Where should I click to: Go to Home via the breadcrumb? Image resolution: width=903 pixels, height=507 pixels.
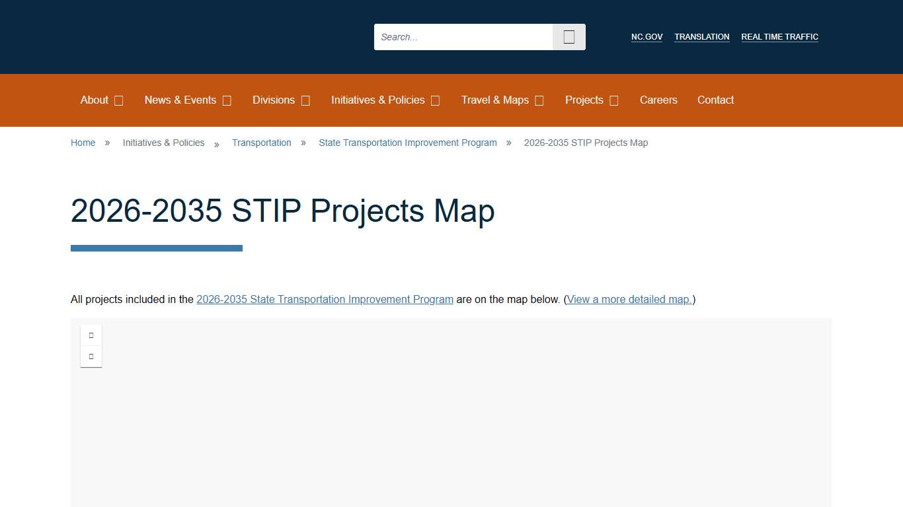click(83, 143)
